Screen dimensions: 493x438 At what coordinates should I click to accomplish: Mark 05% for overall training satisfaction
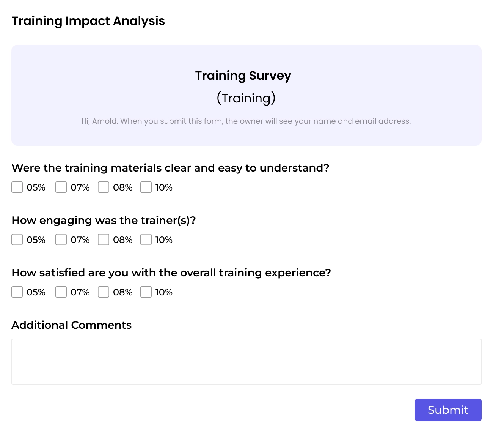click(17, 292)
